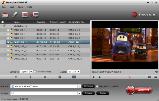Play the preview video
Viewport: 159px width, 101px height.
coord(94,77)
